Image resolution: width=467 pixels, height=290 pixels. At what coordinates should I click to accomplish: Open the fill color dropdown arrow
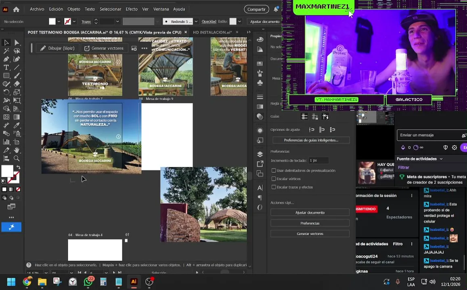[59, 21]
